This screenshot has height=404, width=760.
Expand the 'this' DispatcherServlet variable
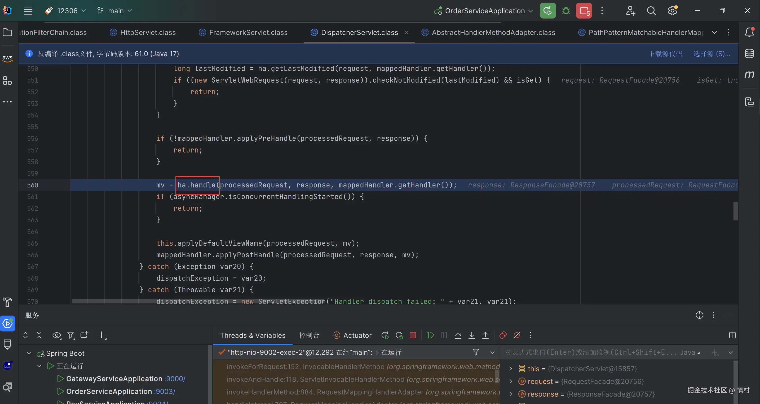pos(511,369)
